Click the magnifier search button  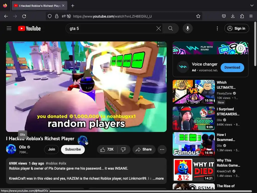[170, 28]
